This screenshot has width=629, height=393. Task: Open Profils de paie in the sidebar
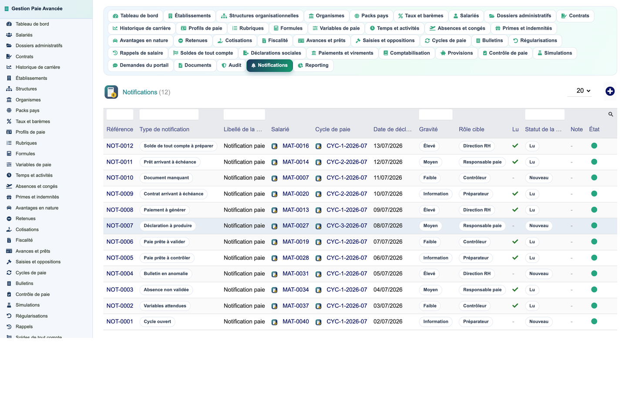(x=30, y=132)
